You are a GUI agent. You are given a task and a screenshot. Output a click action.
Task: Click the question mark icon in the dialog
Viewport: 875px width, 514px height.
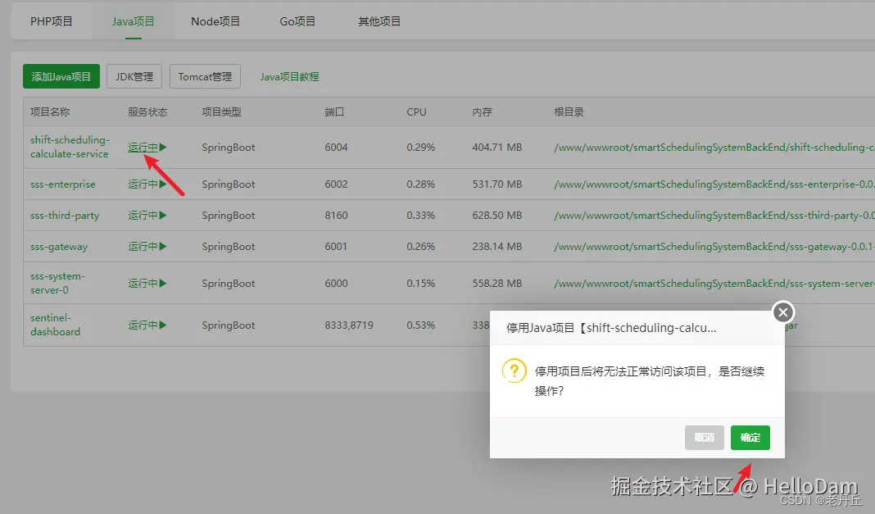click(514, 370)
